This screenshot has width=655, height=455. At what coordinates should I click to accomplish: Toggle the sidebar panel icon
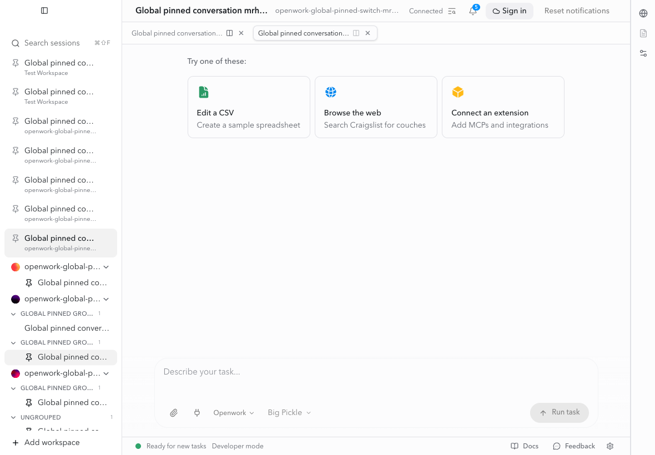pos(44,11)
